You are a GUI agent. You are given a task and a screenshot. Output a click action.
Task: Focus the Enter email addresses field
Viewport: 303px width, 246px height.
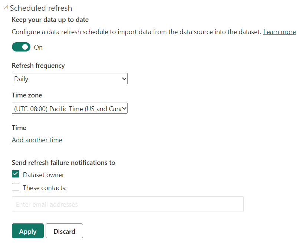[x=128, y=204]
